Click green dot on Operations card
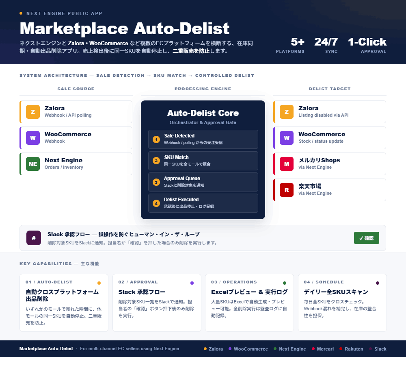This screenshot has height=366, width=406. (285, 283)
